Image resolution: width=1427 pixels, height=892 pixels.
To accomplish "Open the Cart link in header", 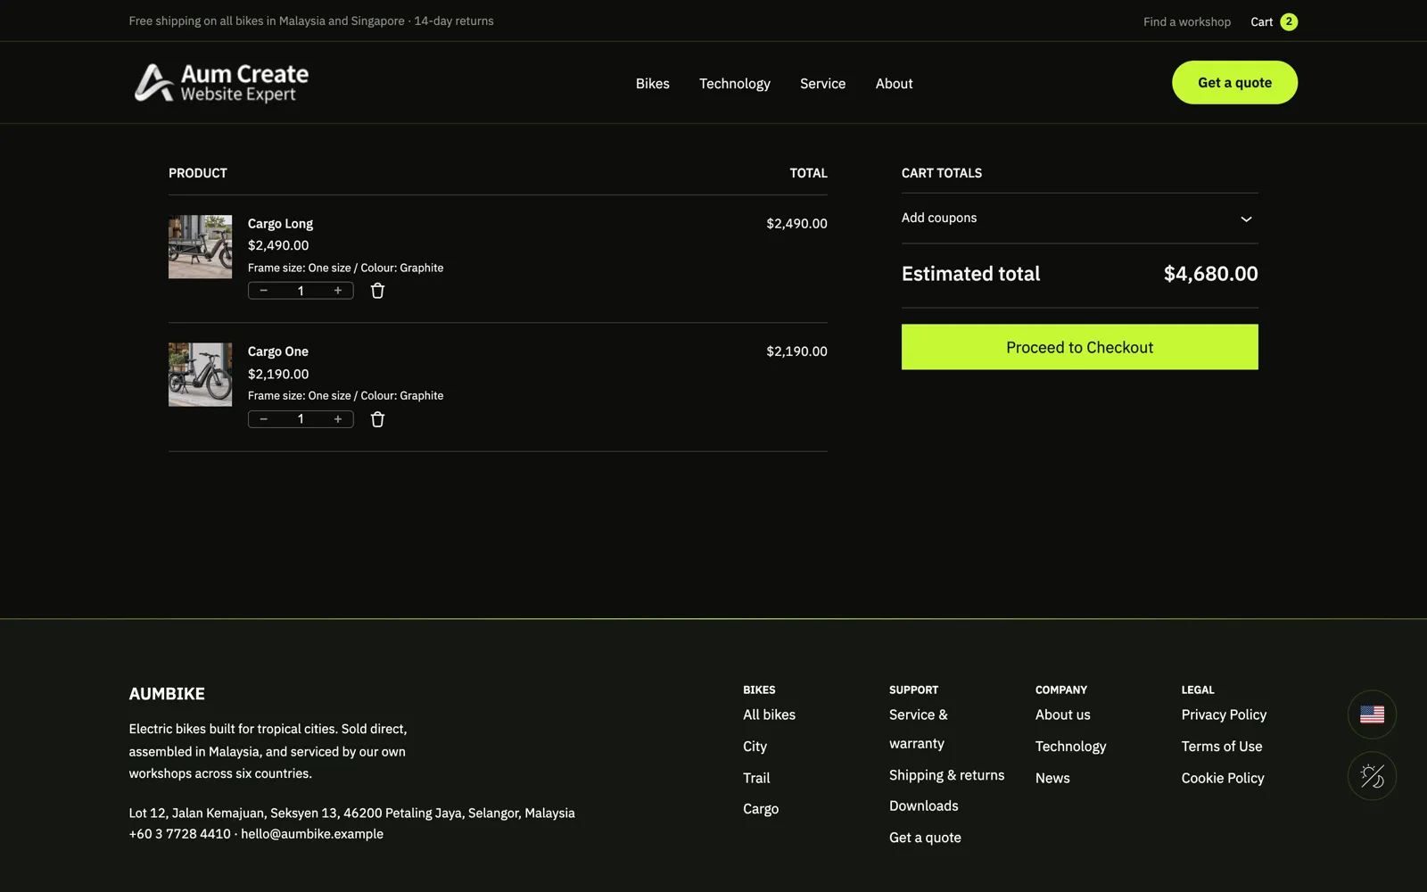I will click(x=1262, y=21).
